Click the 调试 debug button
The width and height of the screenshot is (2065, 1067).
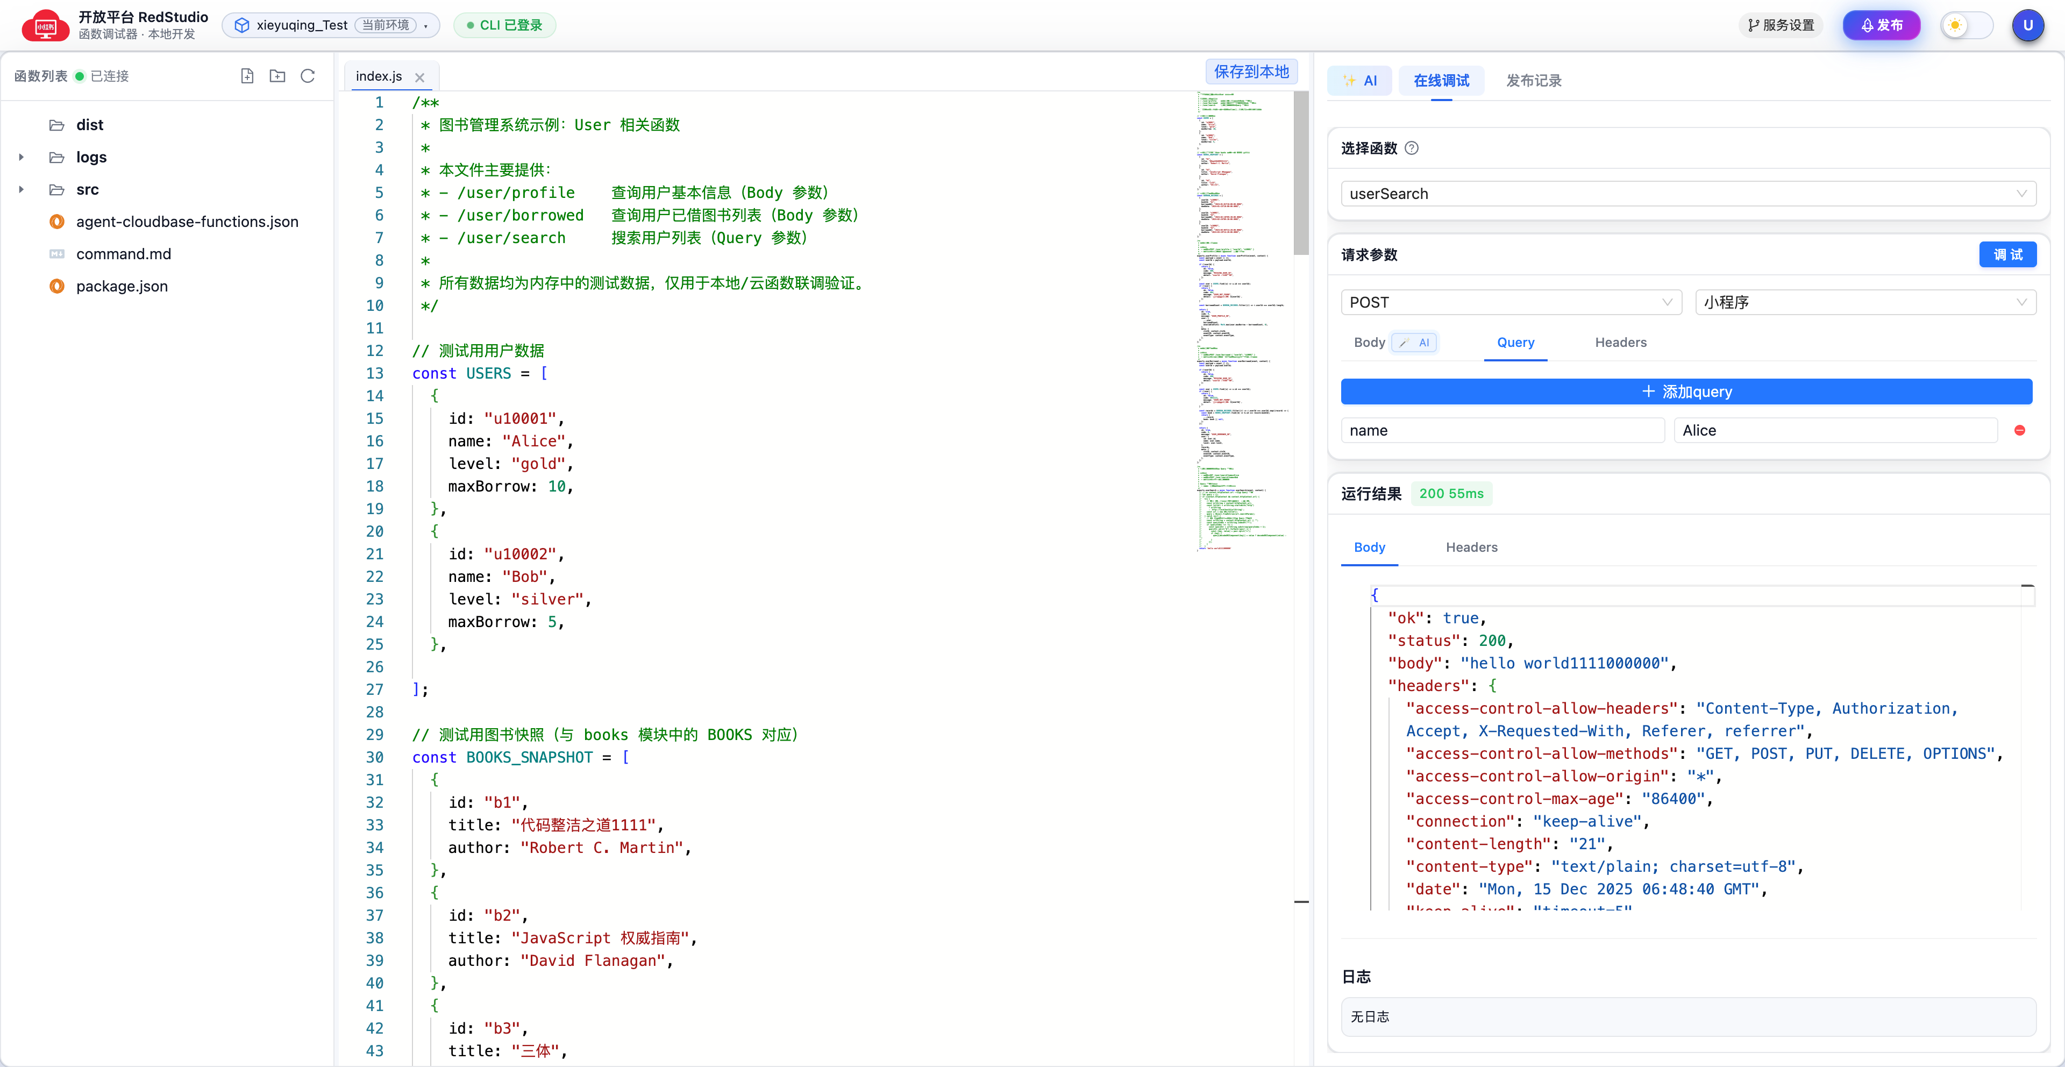click(x=2006, y=255)
